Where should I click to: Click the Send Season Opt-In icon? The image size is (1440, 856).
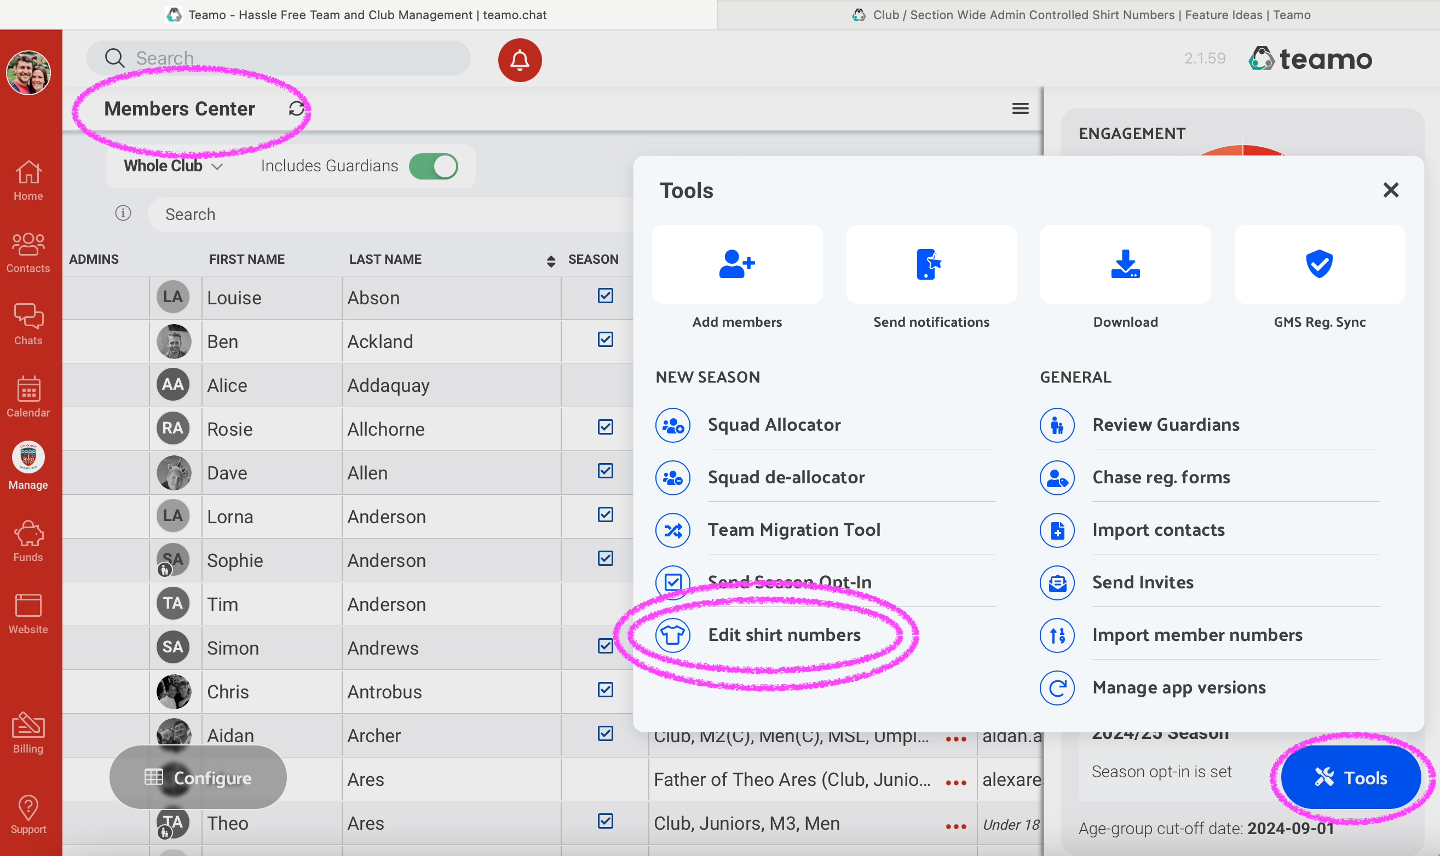[673, 582]
